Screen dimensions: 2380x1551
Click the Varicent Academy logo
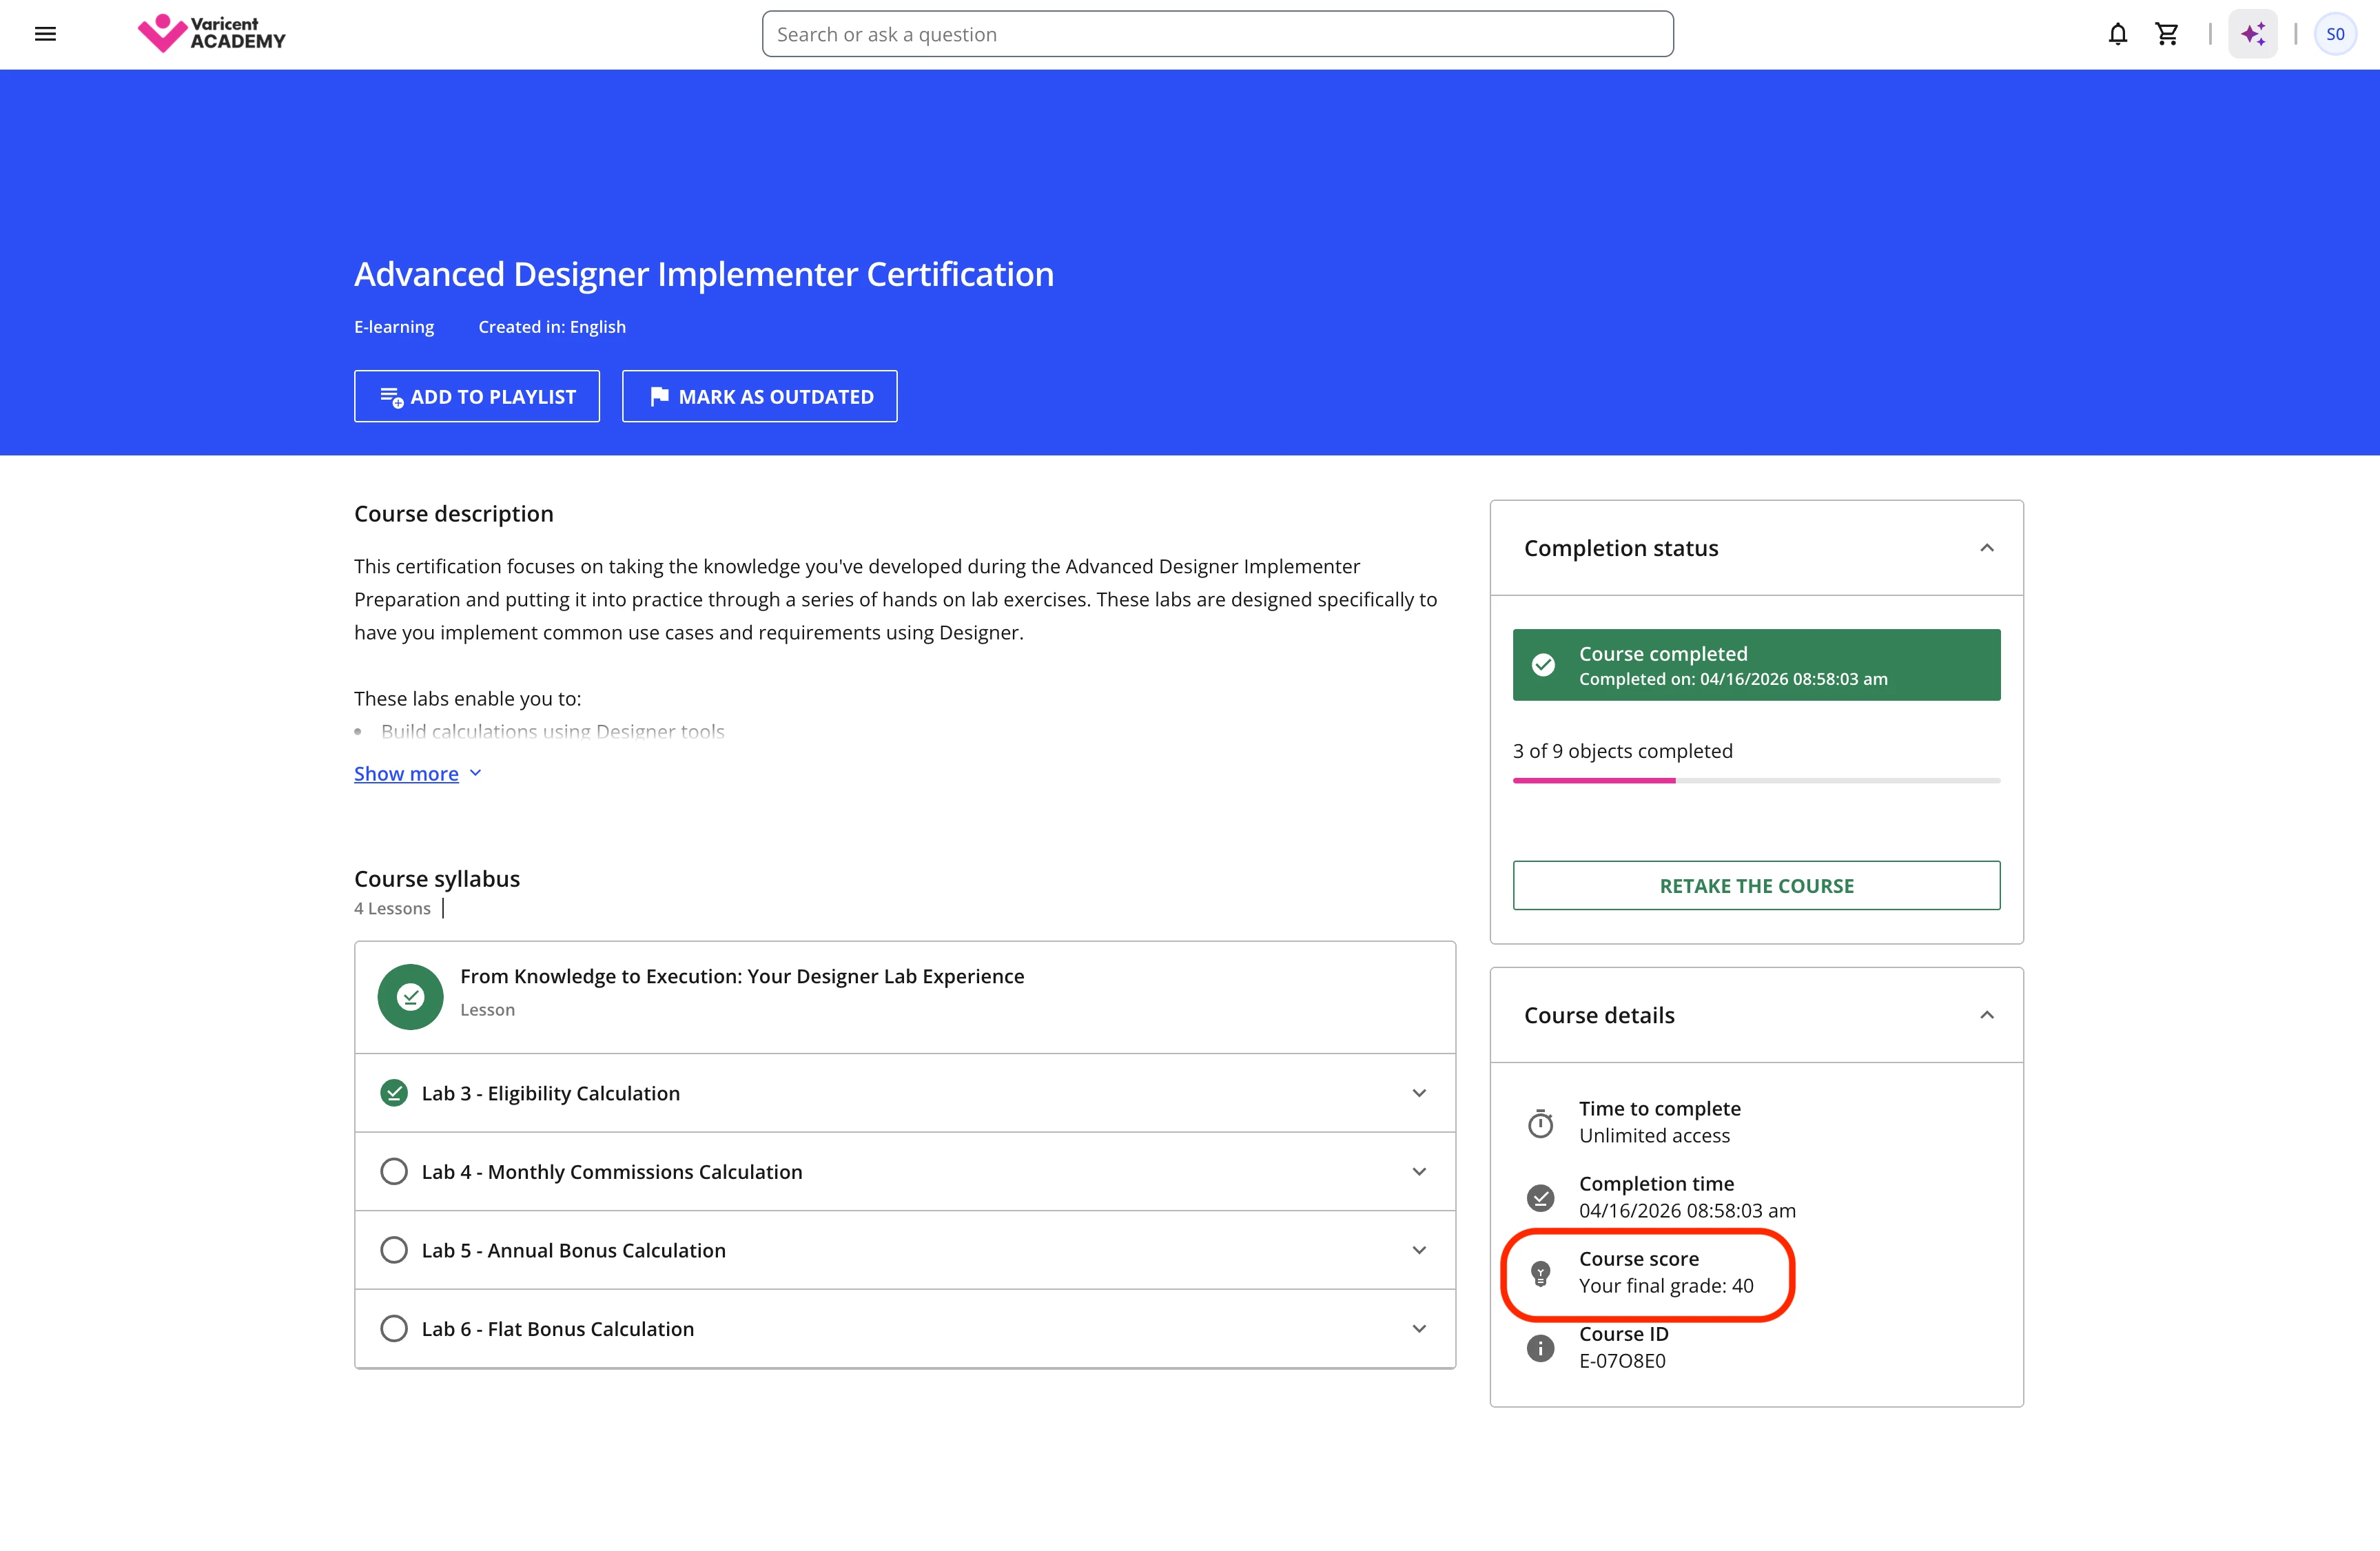tap(212, 34)
